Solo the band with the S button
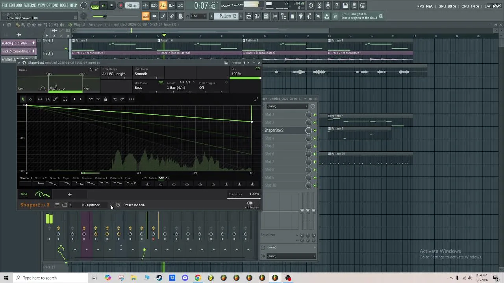The height and width of the screenshot is (283, 504). pyautogui.click(x=91, y=70)
